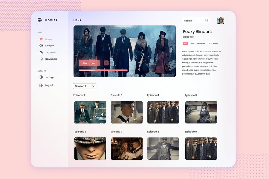Select the Episode 8 thumbnail

click(163, 149)
